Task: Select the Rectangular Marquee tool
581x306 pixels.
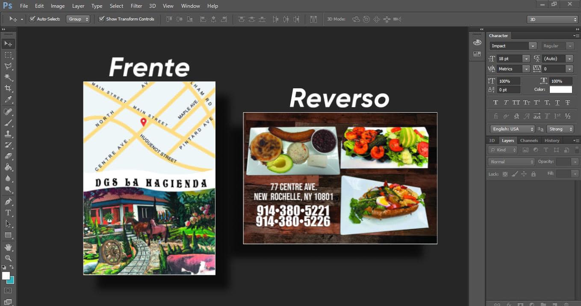Action: click(x=8, y=55)
